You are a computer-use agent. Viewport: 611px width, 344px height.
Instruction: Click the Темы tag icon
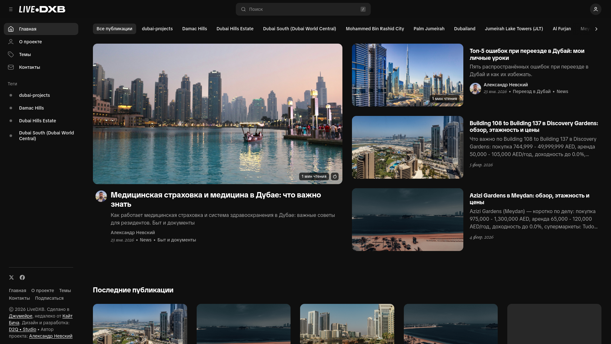[x=11, y=54]
